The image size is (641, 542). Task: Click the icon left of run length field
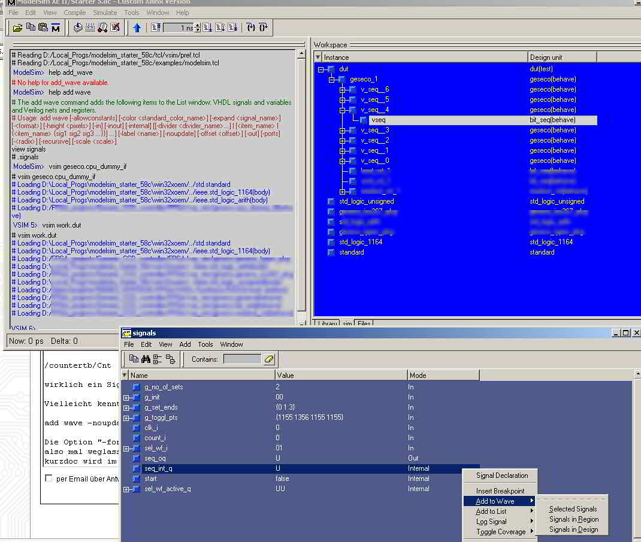point(156,28)
